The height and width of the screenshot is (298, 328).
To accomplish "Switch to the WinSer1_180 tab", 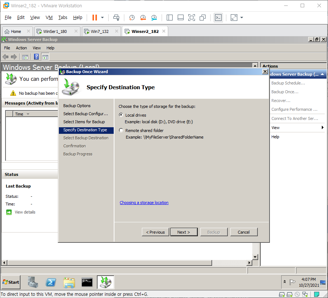I will (55, 31).
